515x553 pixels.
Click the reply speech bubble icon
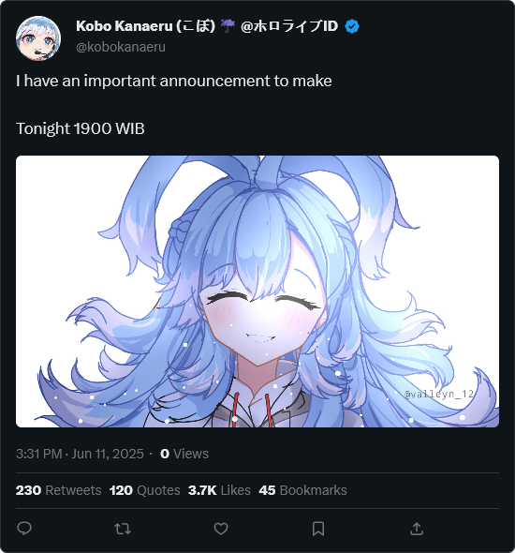[x=24, y=529]
